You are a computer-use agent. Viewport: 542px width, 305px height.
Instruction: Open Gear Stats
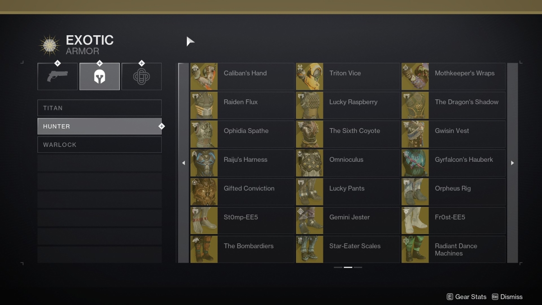(x=466, y=297)
